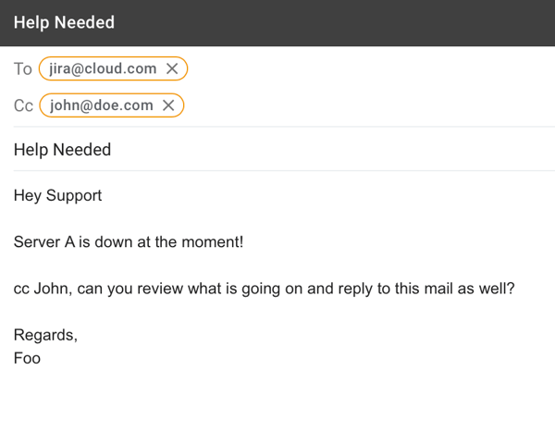555x432 pixels.
Task: Place cursor in the Hey Support line
Action: pyautogui.click(x=57, y=195)
